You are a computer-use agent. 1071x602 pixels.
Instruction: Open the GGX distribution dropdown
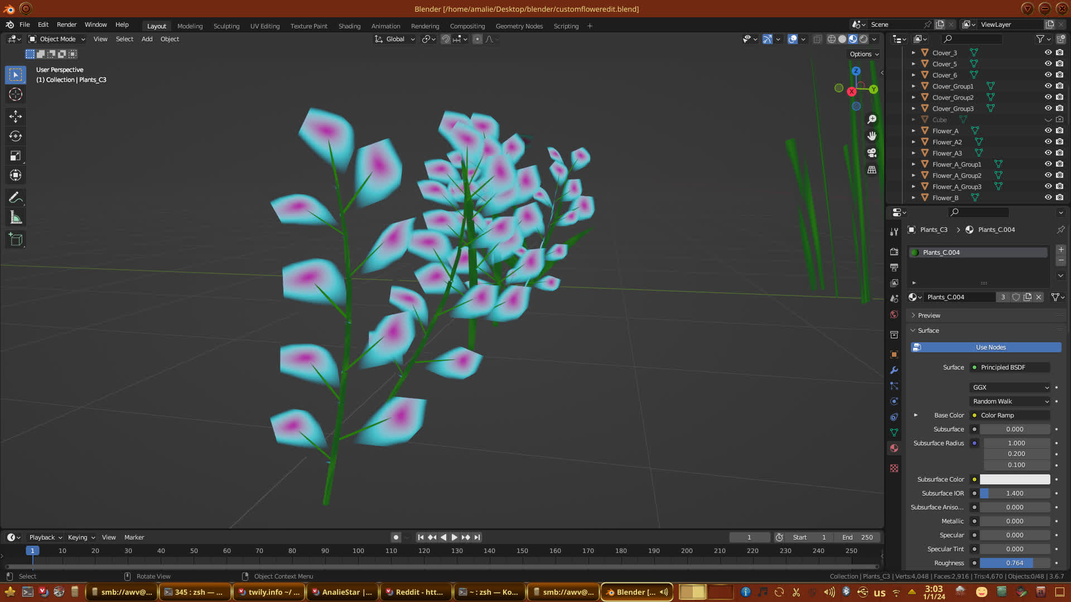1010,387
